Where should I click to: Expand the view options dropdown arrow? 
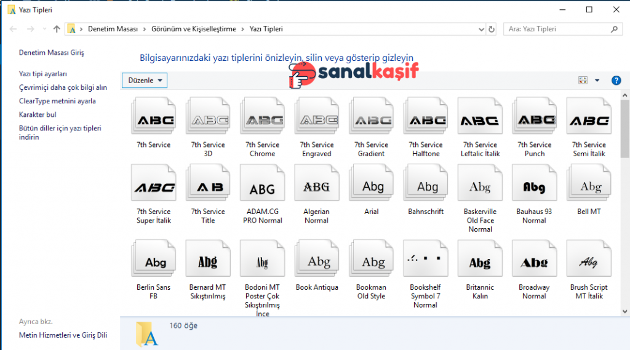pyautogui.click(x=597, y=81)
